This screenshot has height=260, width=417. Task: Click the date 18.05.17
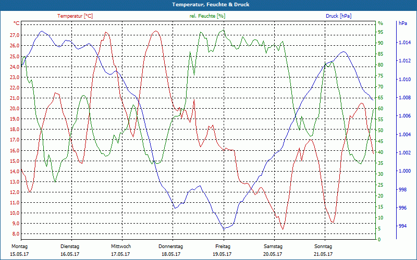(171, 254)
